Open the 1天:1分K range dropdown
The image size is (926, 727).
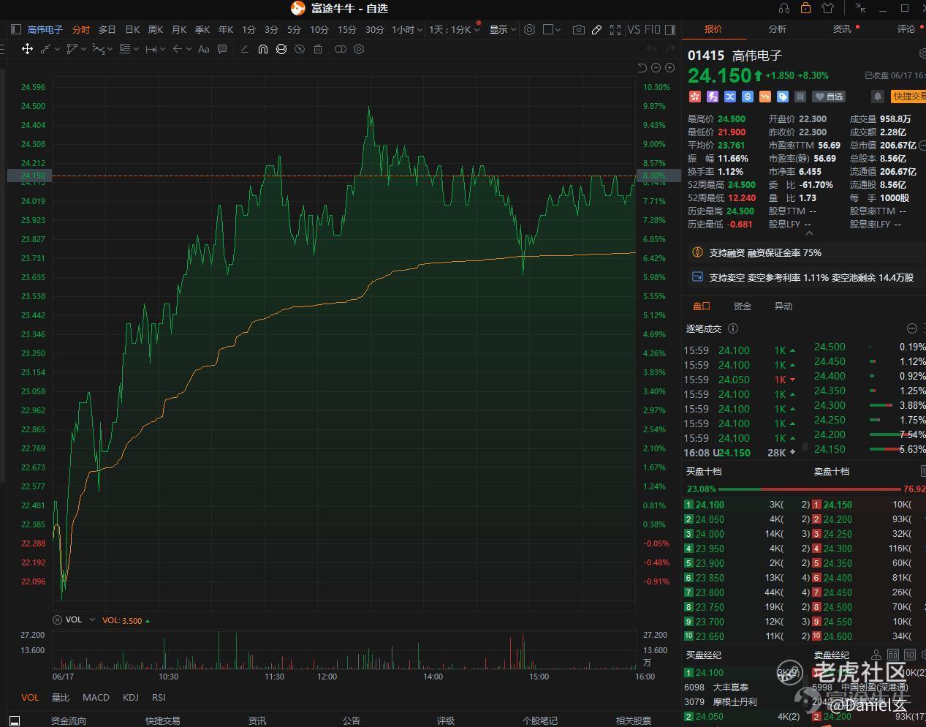coord(454,30)
